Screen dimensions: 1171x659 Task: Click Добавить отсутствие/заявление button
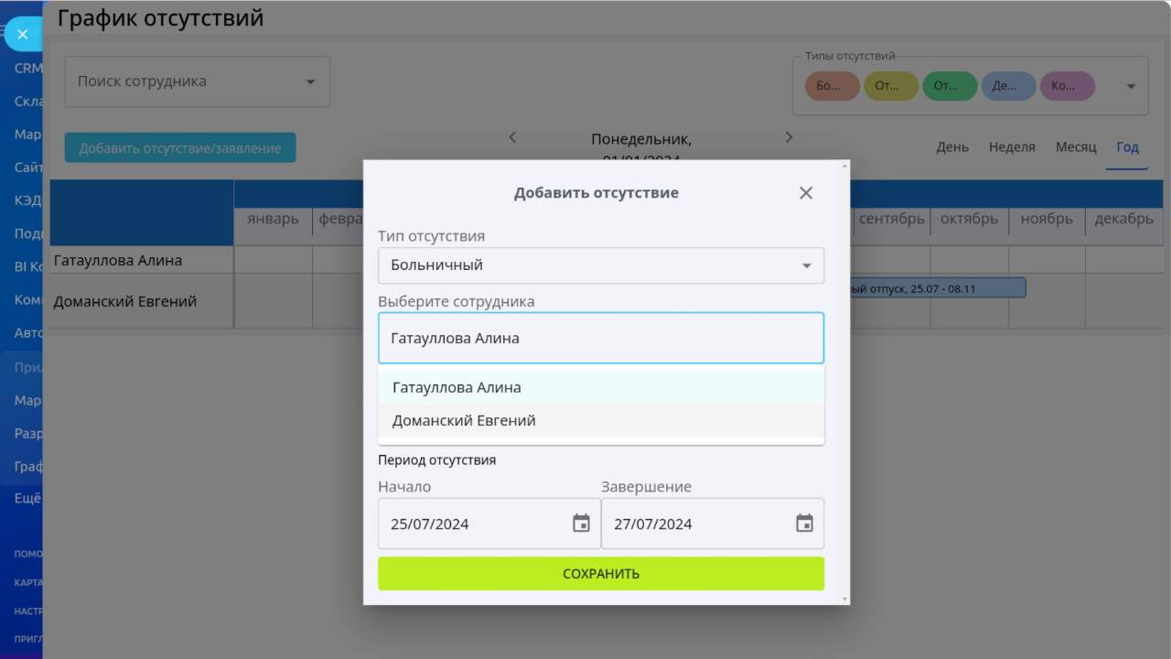click(180, 147)
